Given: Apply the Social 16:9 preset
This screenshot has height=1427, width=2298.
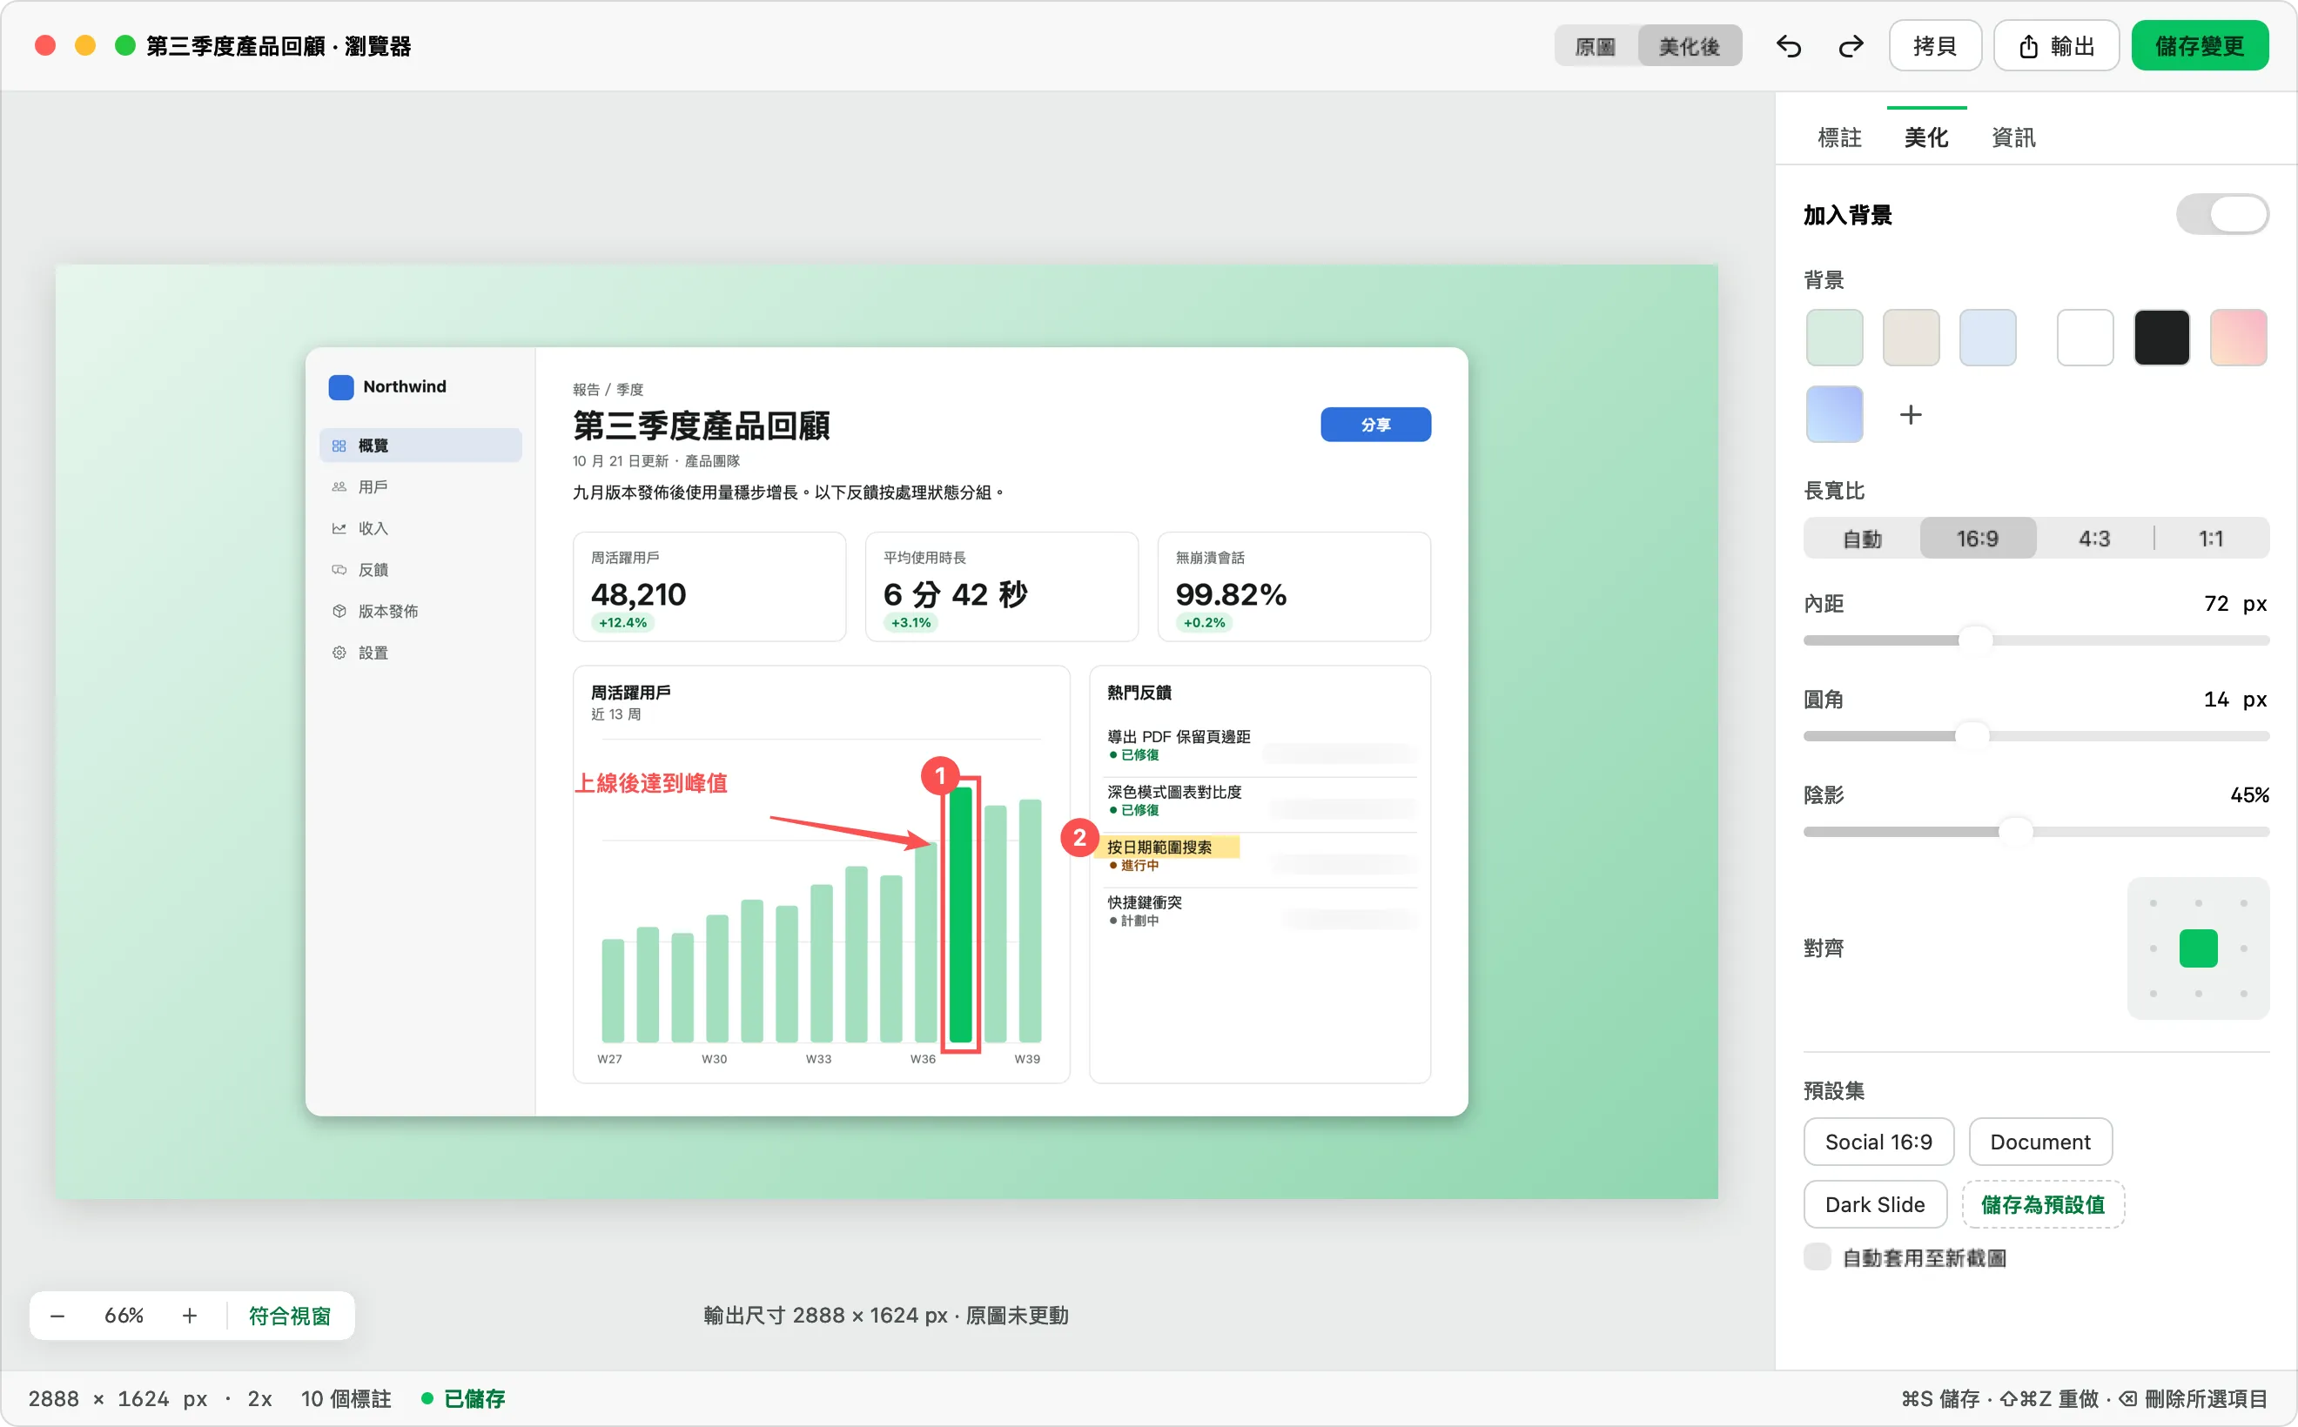Looking at the screenshot, I should tap(1878, 1142).
